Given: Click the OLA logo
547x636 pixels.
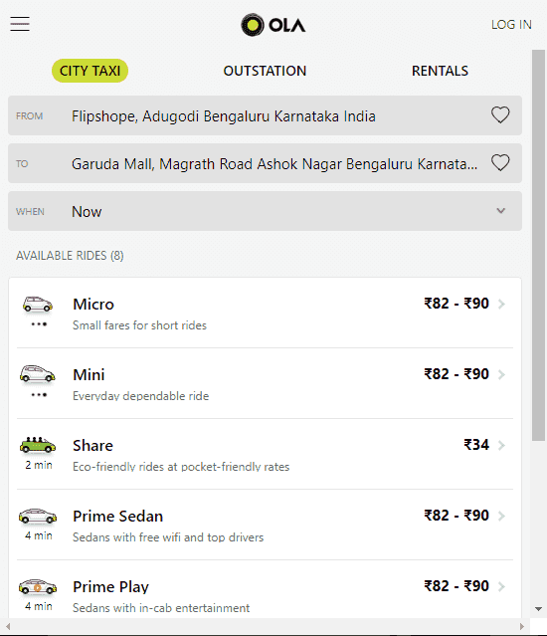Looking at the screenshot, I should pos(273,25).
